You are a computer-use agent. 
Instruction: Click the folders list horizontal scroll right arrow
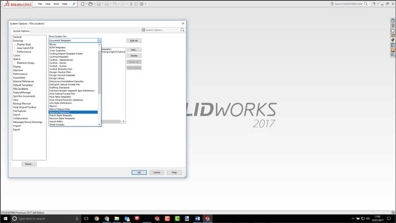click(123, 121)
